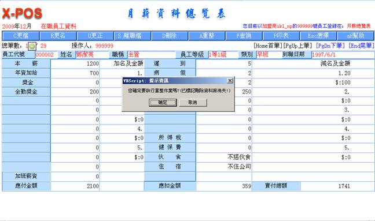The width and height of the screenshot is (375, 221).
Task: Open the aH幫助 help button
Action: [355, 36]
